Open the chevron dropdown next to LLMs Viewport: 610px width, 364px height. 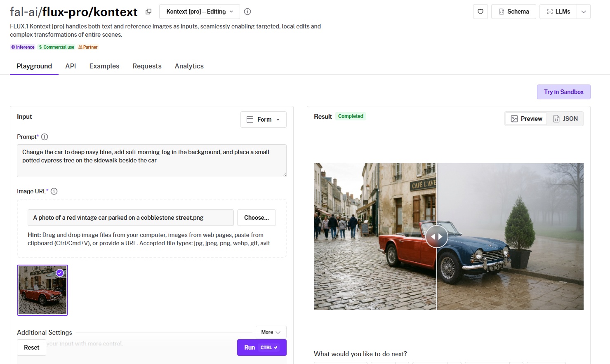[584, 12]
